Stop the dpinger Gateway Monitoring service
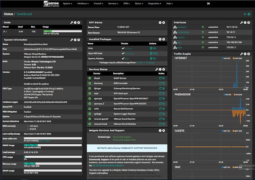The height and width of the screenshot is (180, 255). (163, 88)
